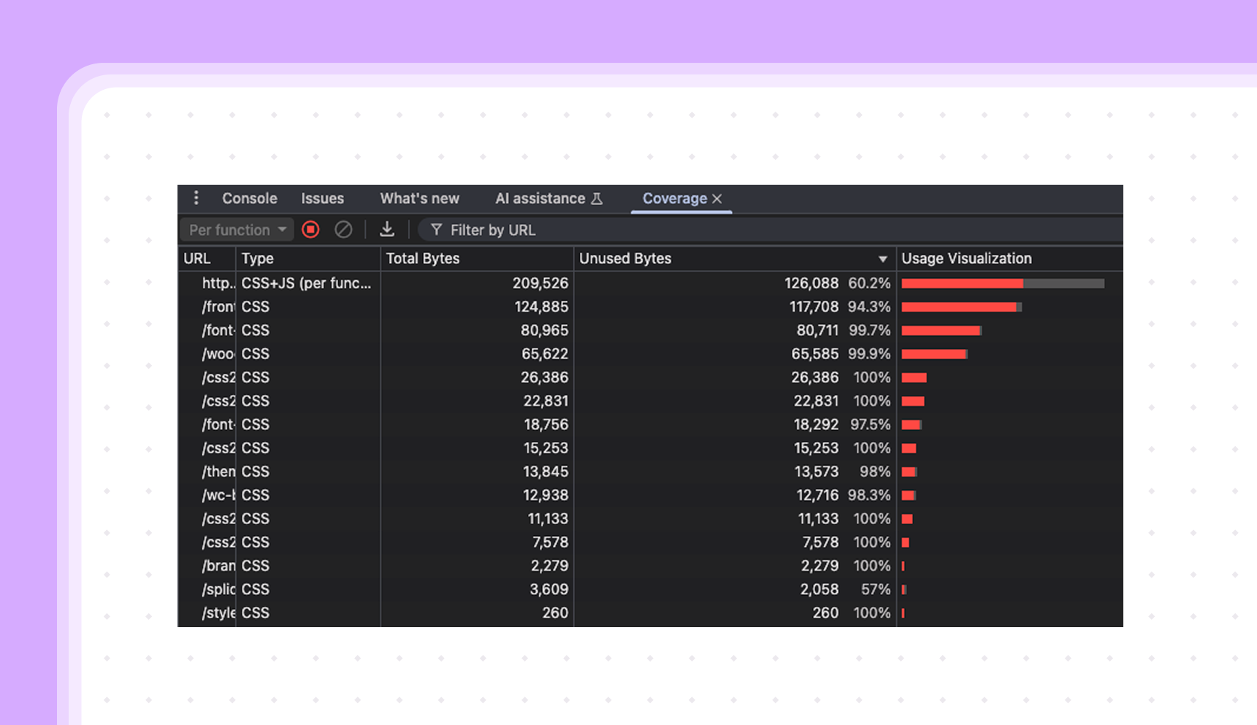Click usage bar for the 124,885 bytes row
The height and width of the screenshot is (725, 1257).
pyautogui.click(x=960, y=307)
